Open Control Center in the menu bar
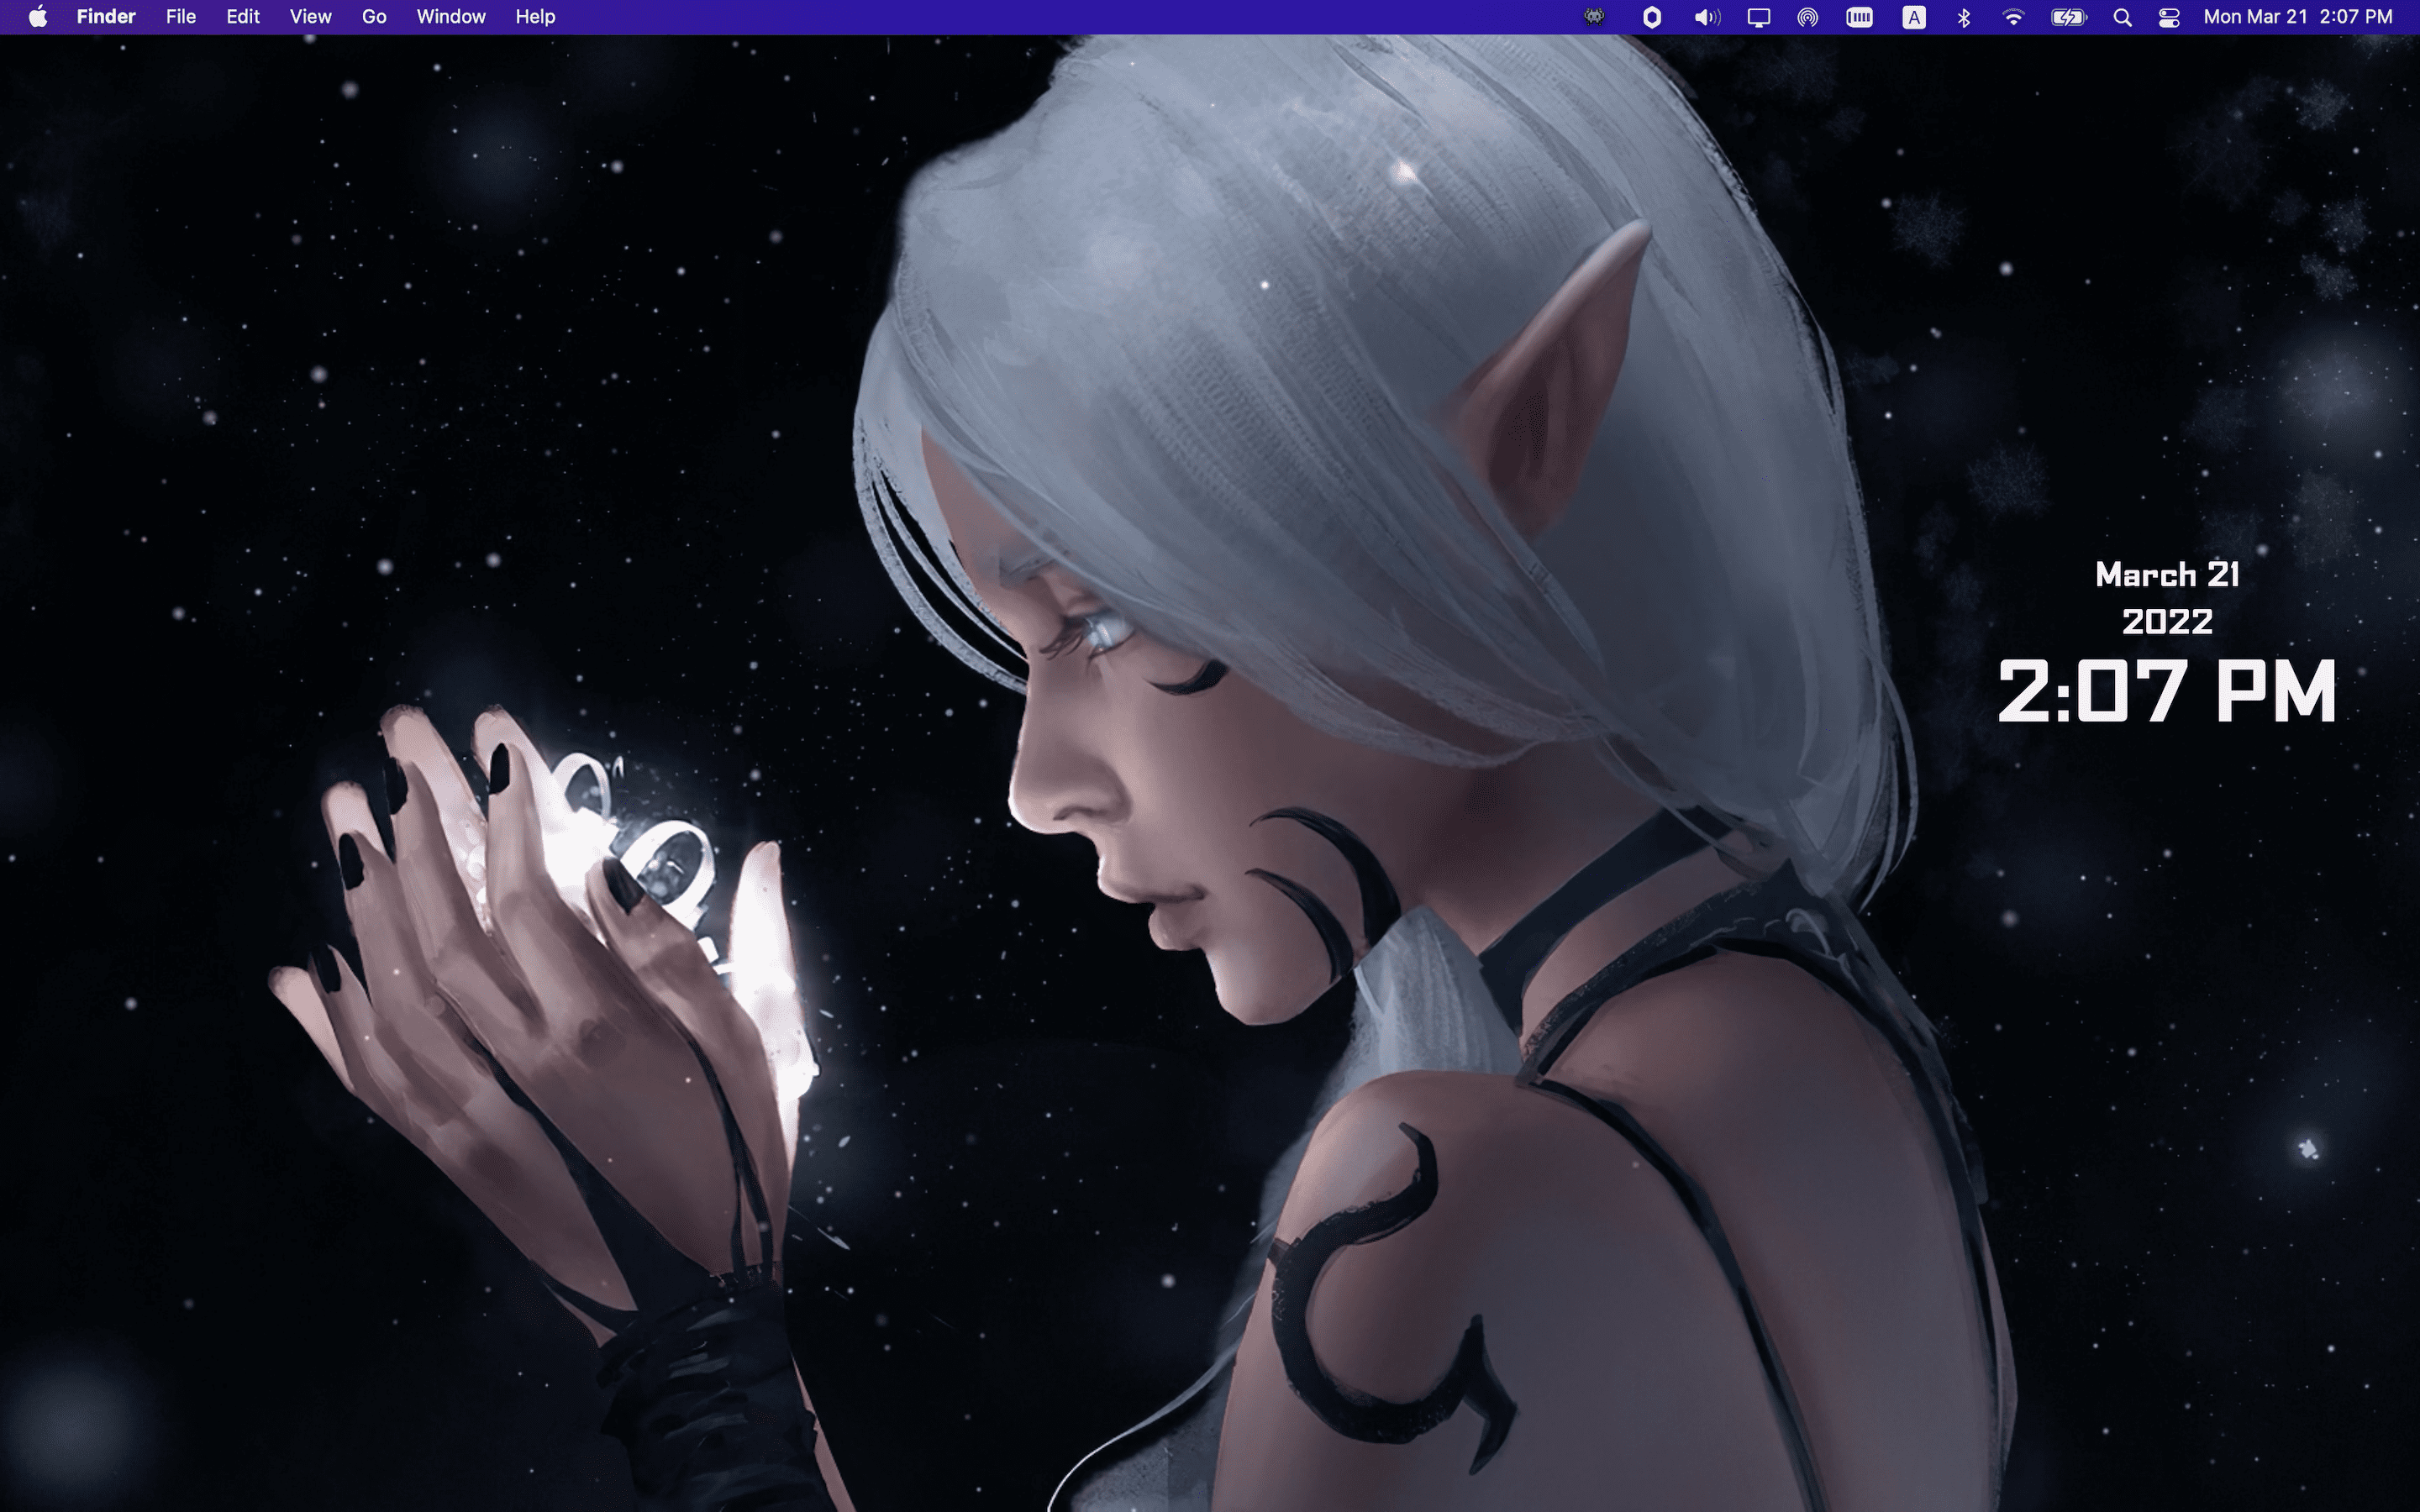The width and height of the screenshot is (2420, 1512). [x=2171, y=16]
